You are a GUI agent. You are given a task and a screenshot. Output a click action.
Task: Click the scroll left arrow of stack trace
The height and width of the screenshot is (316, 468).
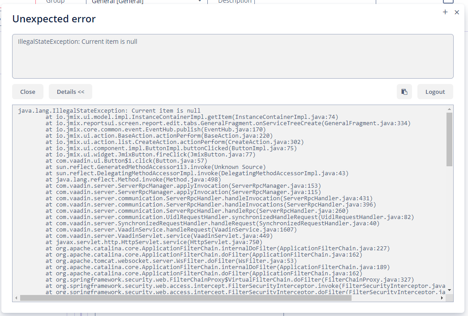(x=16, y=298)
